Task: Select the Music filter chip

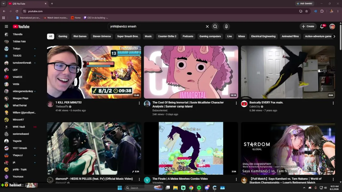Action: point(148,36)
